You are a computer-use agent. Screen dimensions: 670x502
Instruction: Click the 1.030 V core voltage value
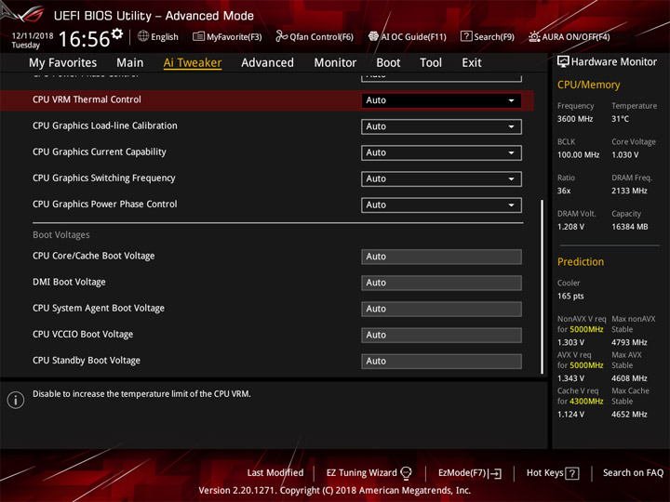click(624, 155)
